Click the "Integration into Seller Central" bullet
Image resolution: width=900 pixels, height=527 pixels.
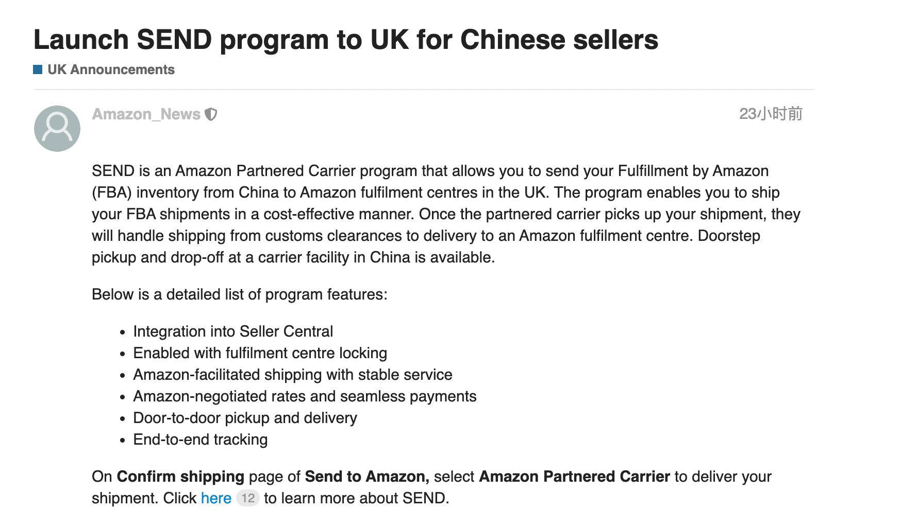click(233, 331)
